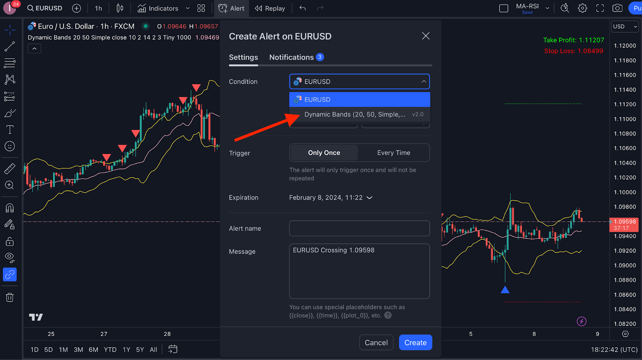Open the Fibonacci retracement tools
The height and width of the screenshot is (360, 642).
[x=10, y=63]
